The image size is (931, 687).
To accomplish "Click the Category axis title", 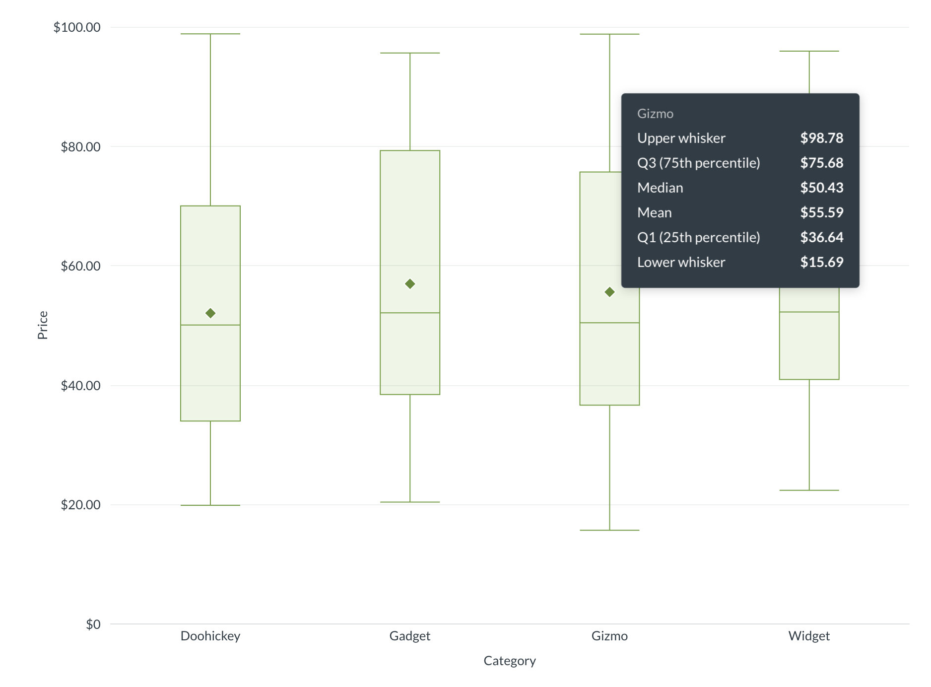I will [x=510, y=661].
